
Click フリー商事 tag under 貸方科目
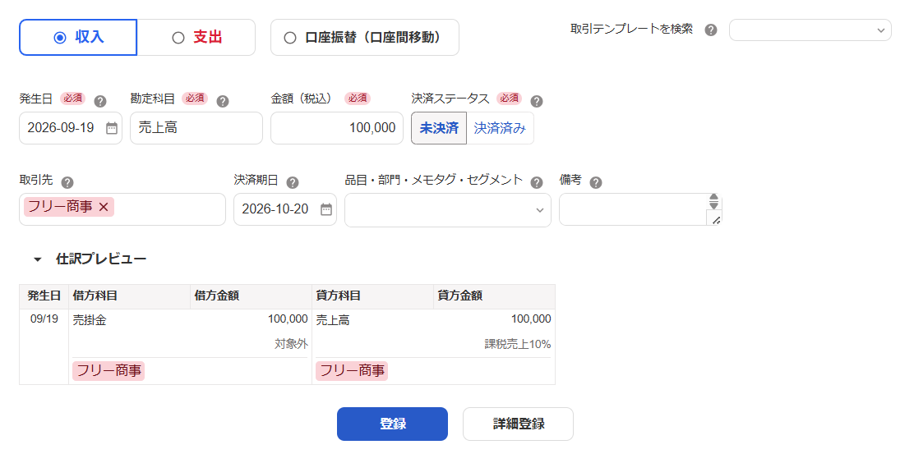click(352, 370)
